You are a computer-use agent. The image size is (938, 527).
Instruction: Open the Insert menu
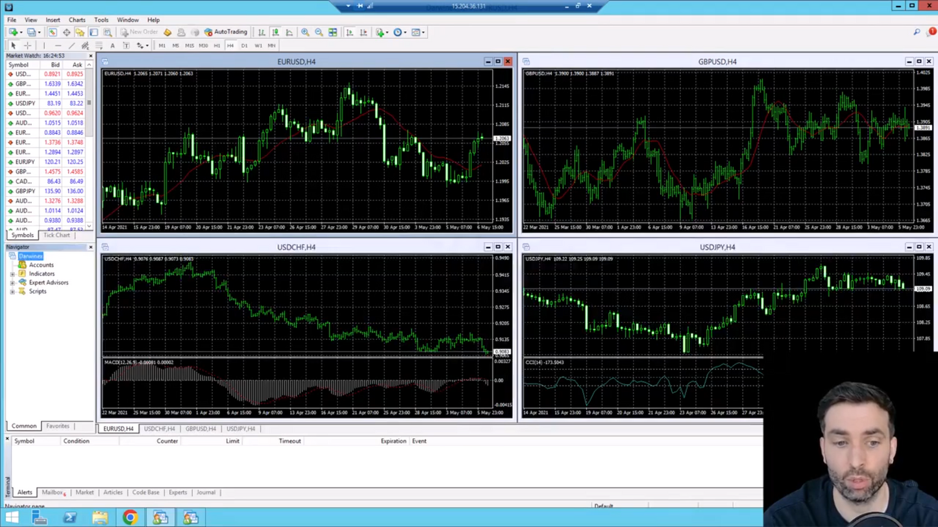pyautogui.click(x=53, y=20)
